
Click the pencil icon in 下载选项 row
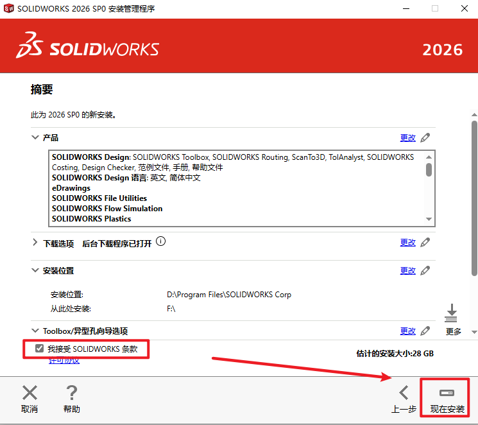click(425, 242)
